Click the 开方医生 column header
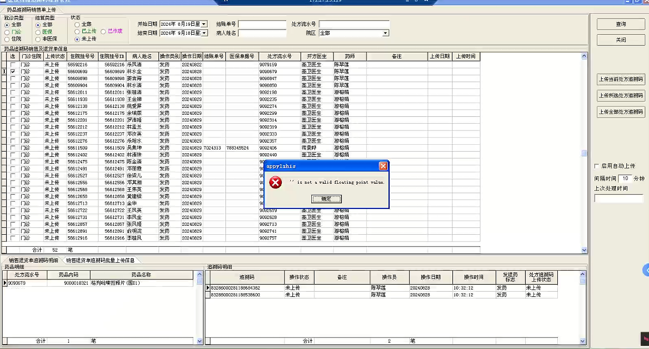649x349 pixels. 317,56
